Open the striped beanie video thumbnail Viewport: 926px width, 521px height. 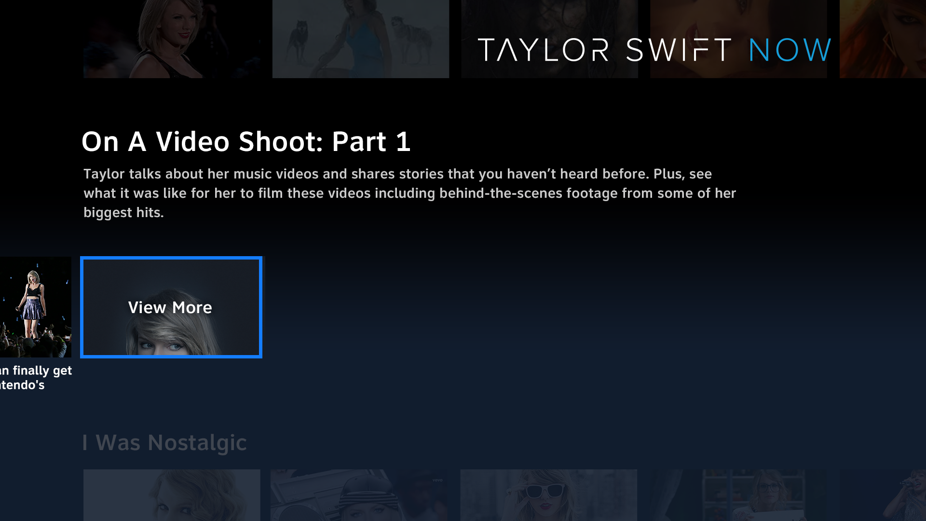[x=359, y=495]
